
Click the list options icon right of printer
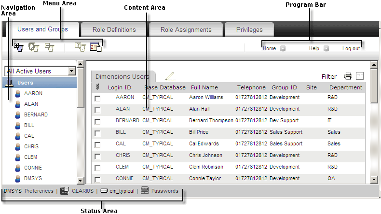[360, 76]
